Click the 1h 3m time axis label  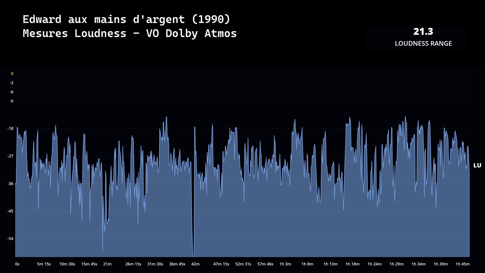285,264
